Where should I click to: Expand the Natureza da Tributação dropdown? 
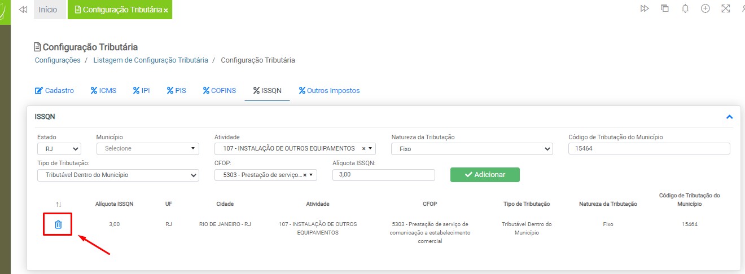tap(471, 149)
